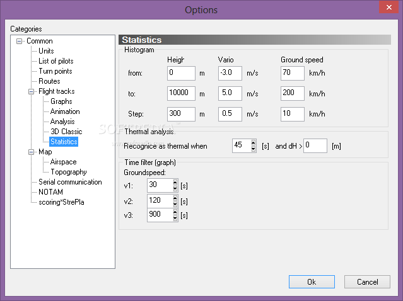Viewport: 403px width, 301px height.
Task: Decrease the v2 time filter value
Action: pyautogui.click(x=175, y=204)
